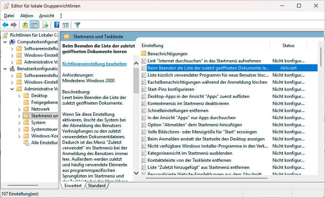Open the Aktion menu
This screenshot has width=325, height=198.
coord(26,16)
